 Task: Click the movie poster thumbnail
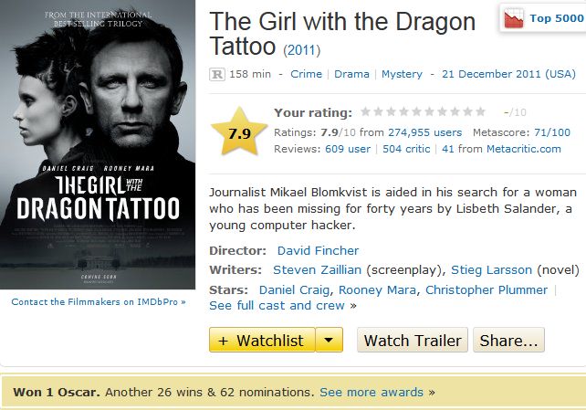coord(98,144)
